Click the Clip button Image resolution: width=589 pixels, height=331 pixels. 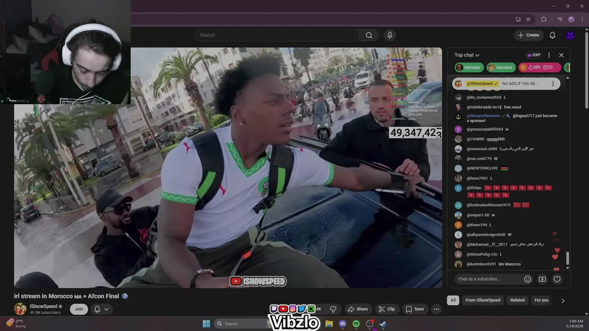pos(387,309)
